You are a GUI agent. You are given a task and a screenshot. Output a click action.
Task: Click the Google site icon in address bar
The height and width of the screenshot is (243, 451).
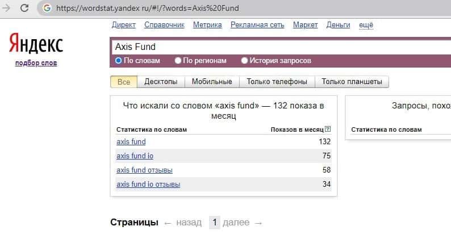point(47,9)
